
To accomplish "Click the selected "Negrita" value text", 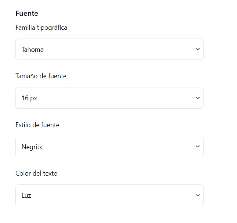I will coord(32,147).
